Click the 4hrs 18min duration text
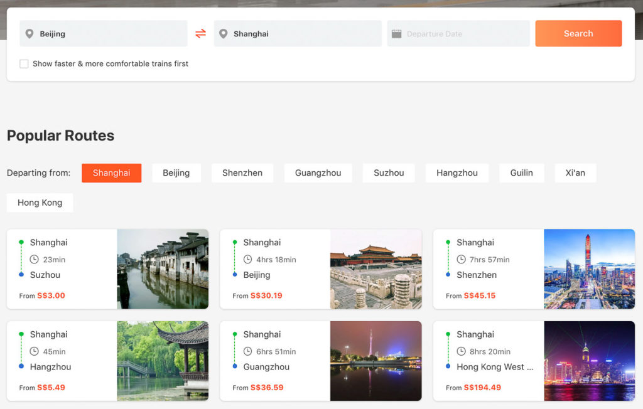The width and height of the screenshot is (643, 409). [276, 260]
